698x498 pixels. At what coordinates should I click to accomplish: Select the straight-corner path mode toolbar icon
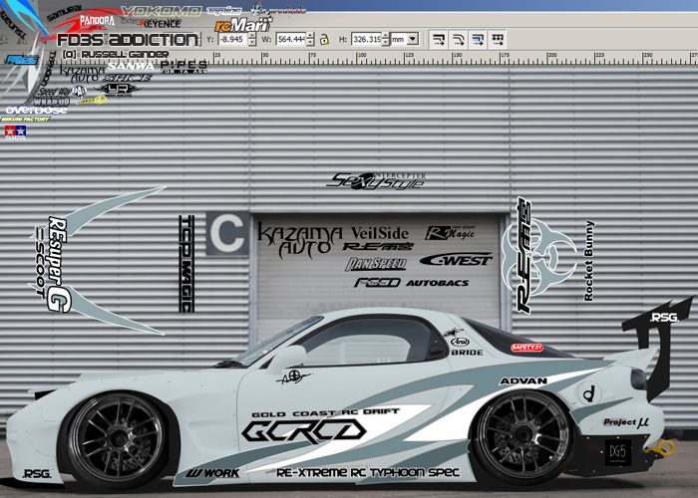(439, 40)
